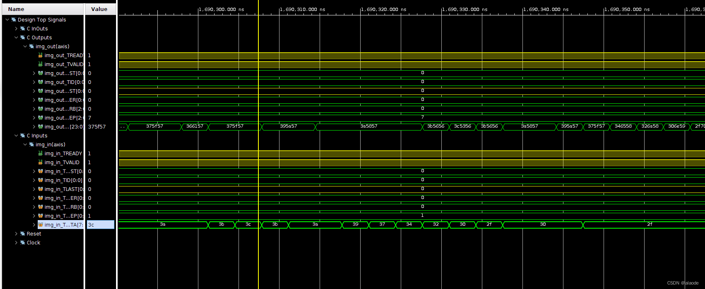Click the img_out(axis) interface icon

(x=32, y=46)
